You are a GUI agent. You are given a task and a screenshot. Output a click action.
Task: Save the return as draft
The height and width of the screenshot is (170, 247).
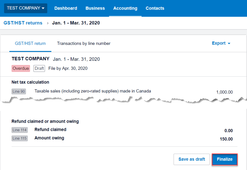click(x=192, y=159)
